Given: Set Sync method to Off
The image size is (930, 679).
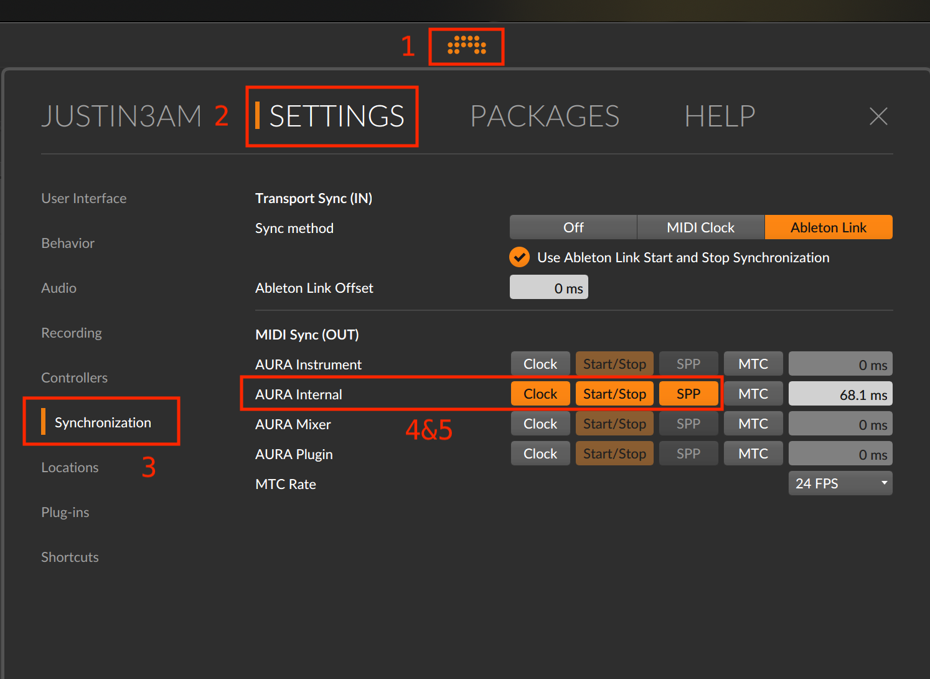Looking at the screenshot, I should coord(573,227).
